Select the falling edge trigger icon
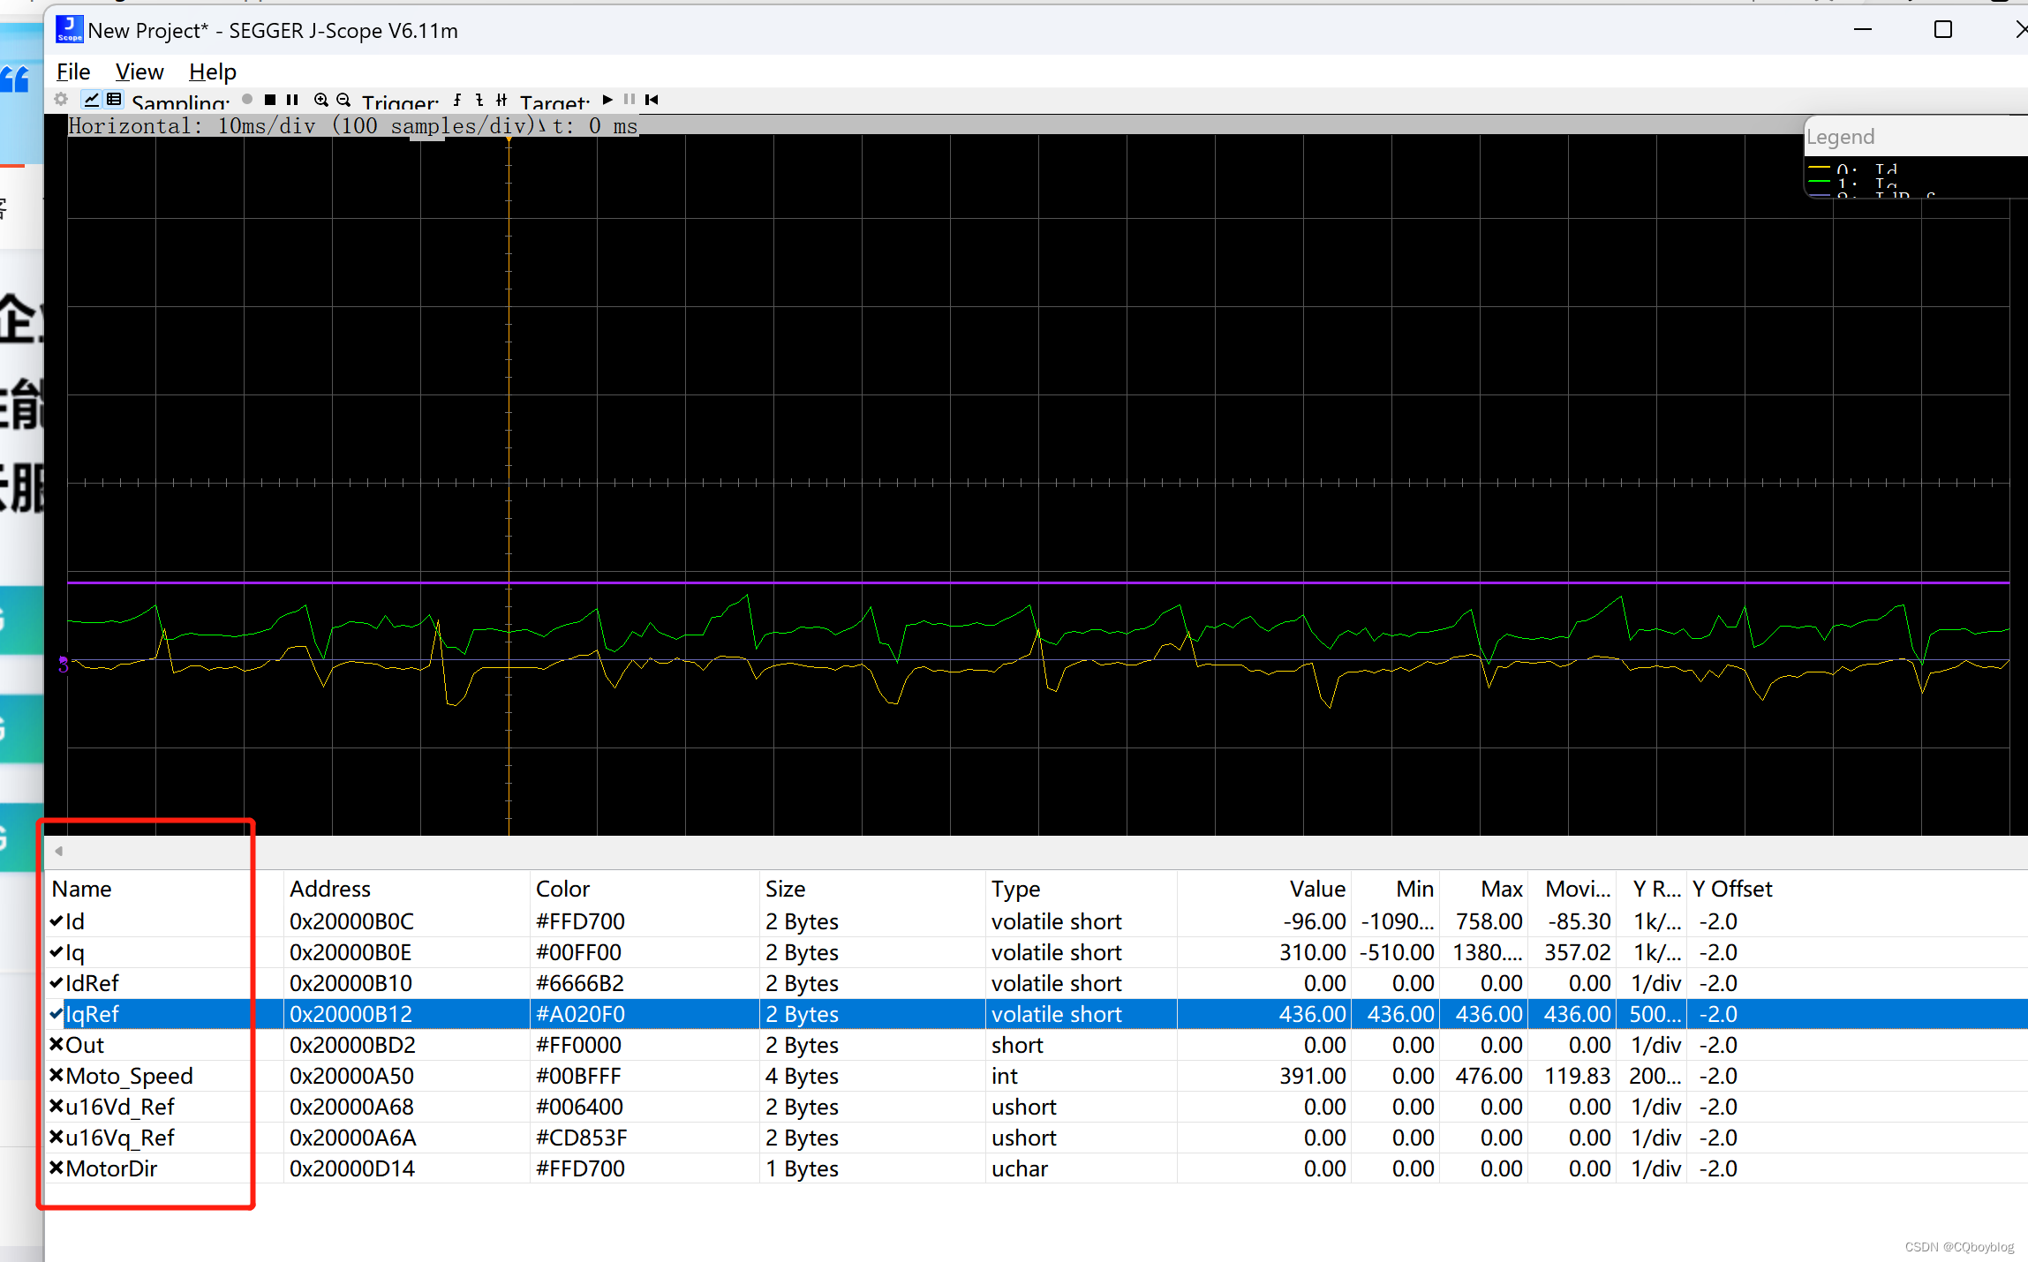This screenshot has width=2028, height=1262. coord(479,100)
